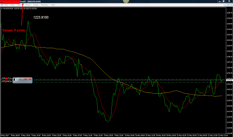Select the 'Spread: 8 points.' red label

14,30
